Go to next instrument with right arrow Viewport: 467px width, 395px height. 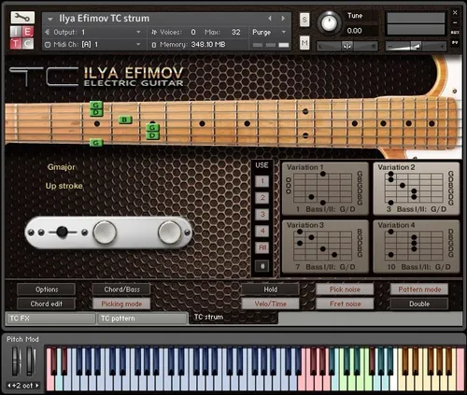coord(283,19)
